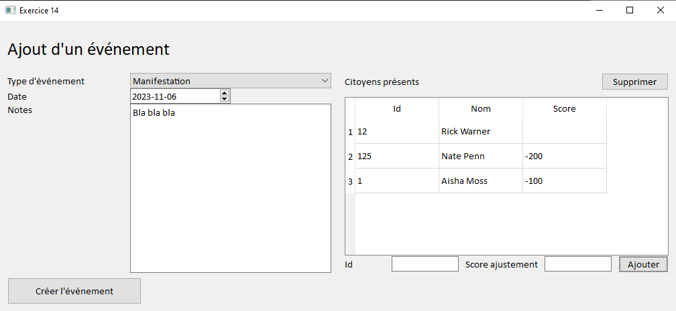Click the Créer l'événement button

[x=74, y=291]
